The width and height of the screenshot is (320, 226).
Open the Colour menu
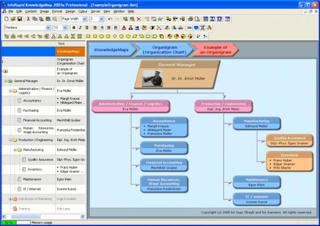[82, 11]
